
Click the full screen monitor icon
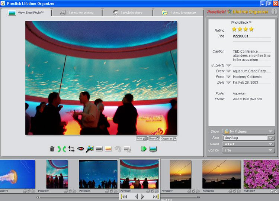click(x=153, y=149)
